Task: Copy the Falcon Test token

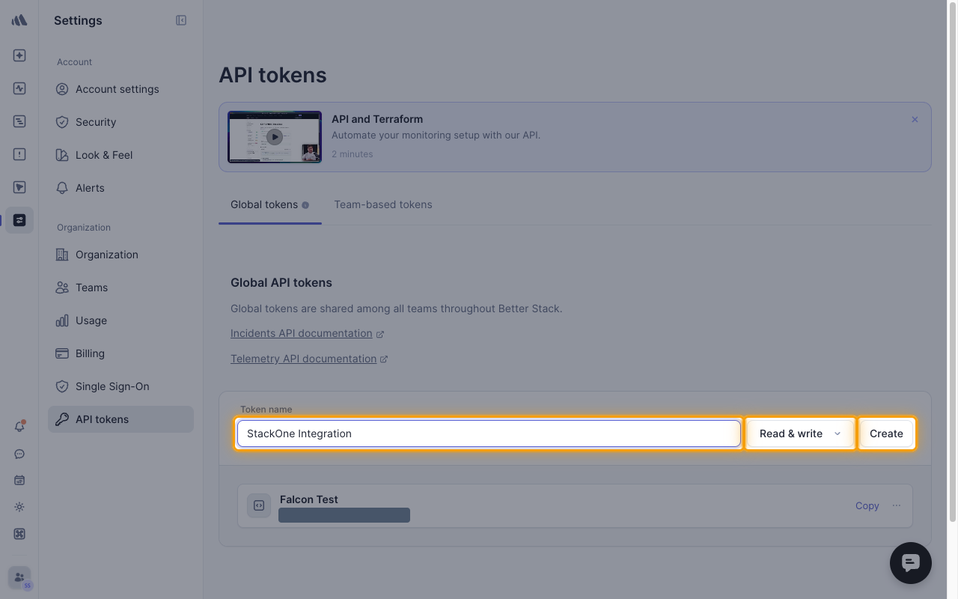Action: (867, 505)
